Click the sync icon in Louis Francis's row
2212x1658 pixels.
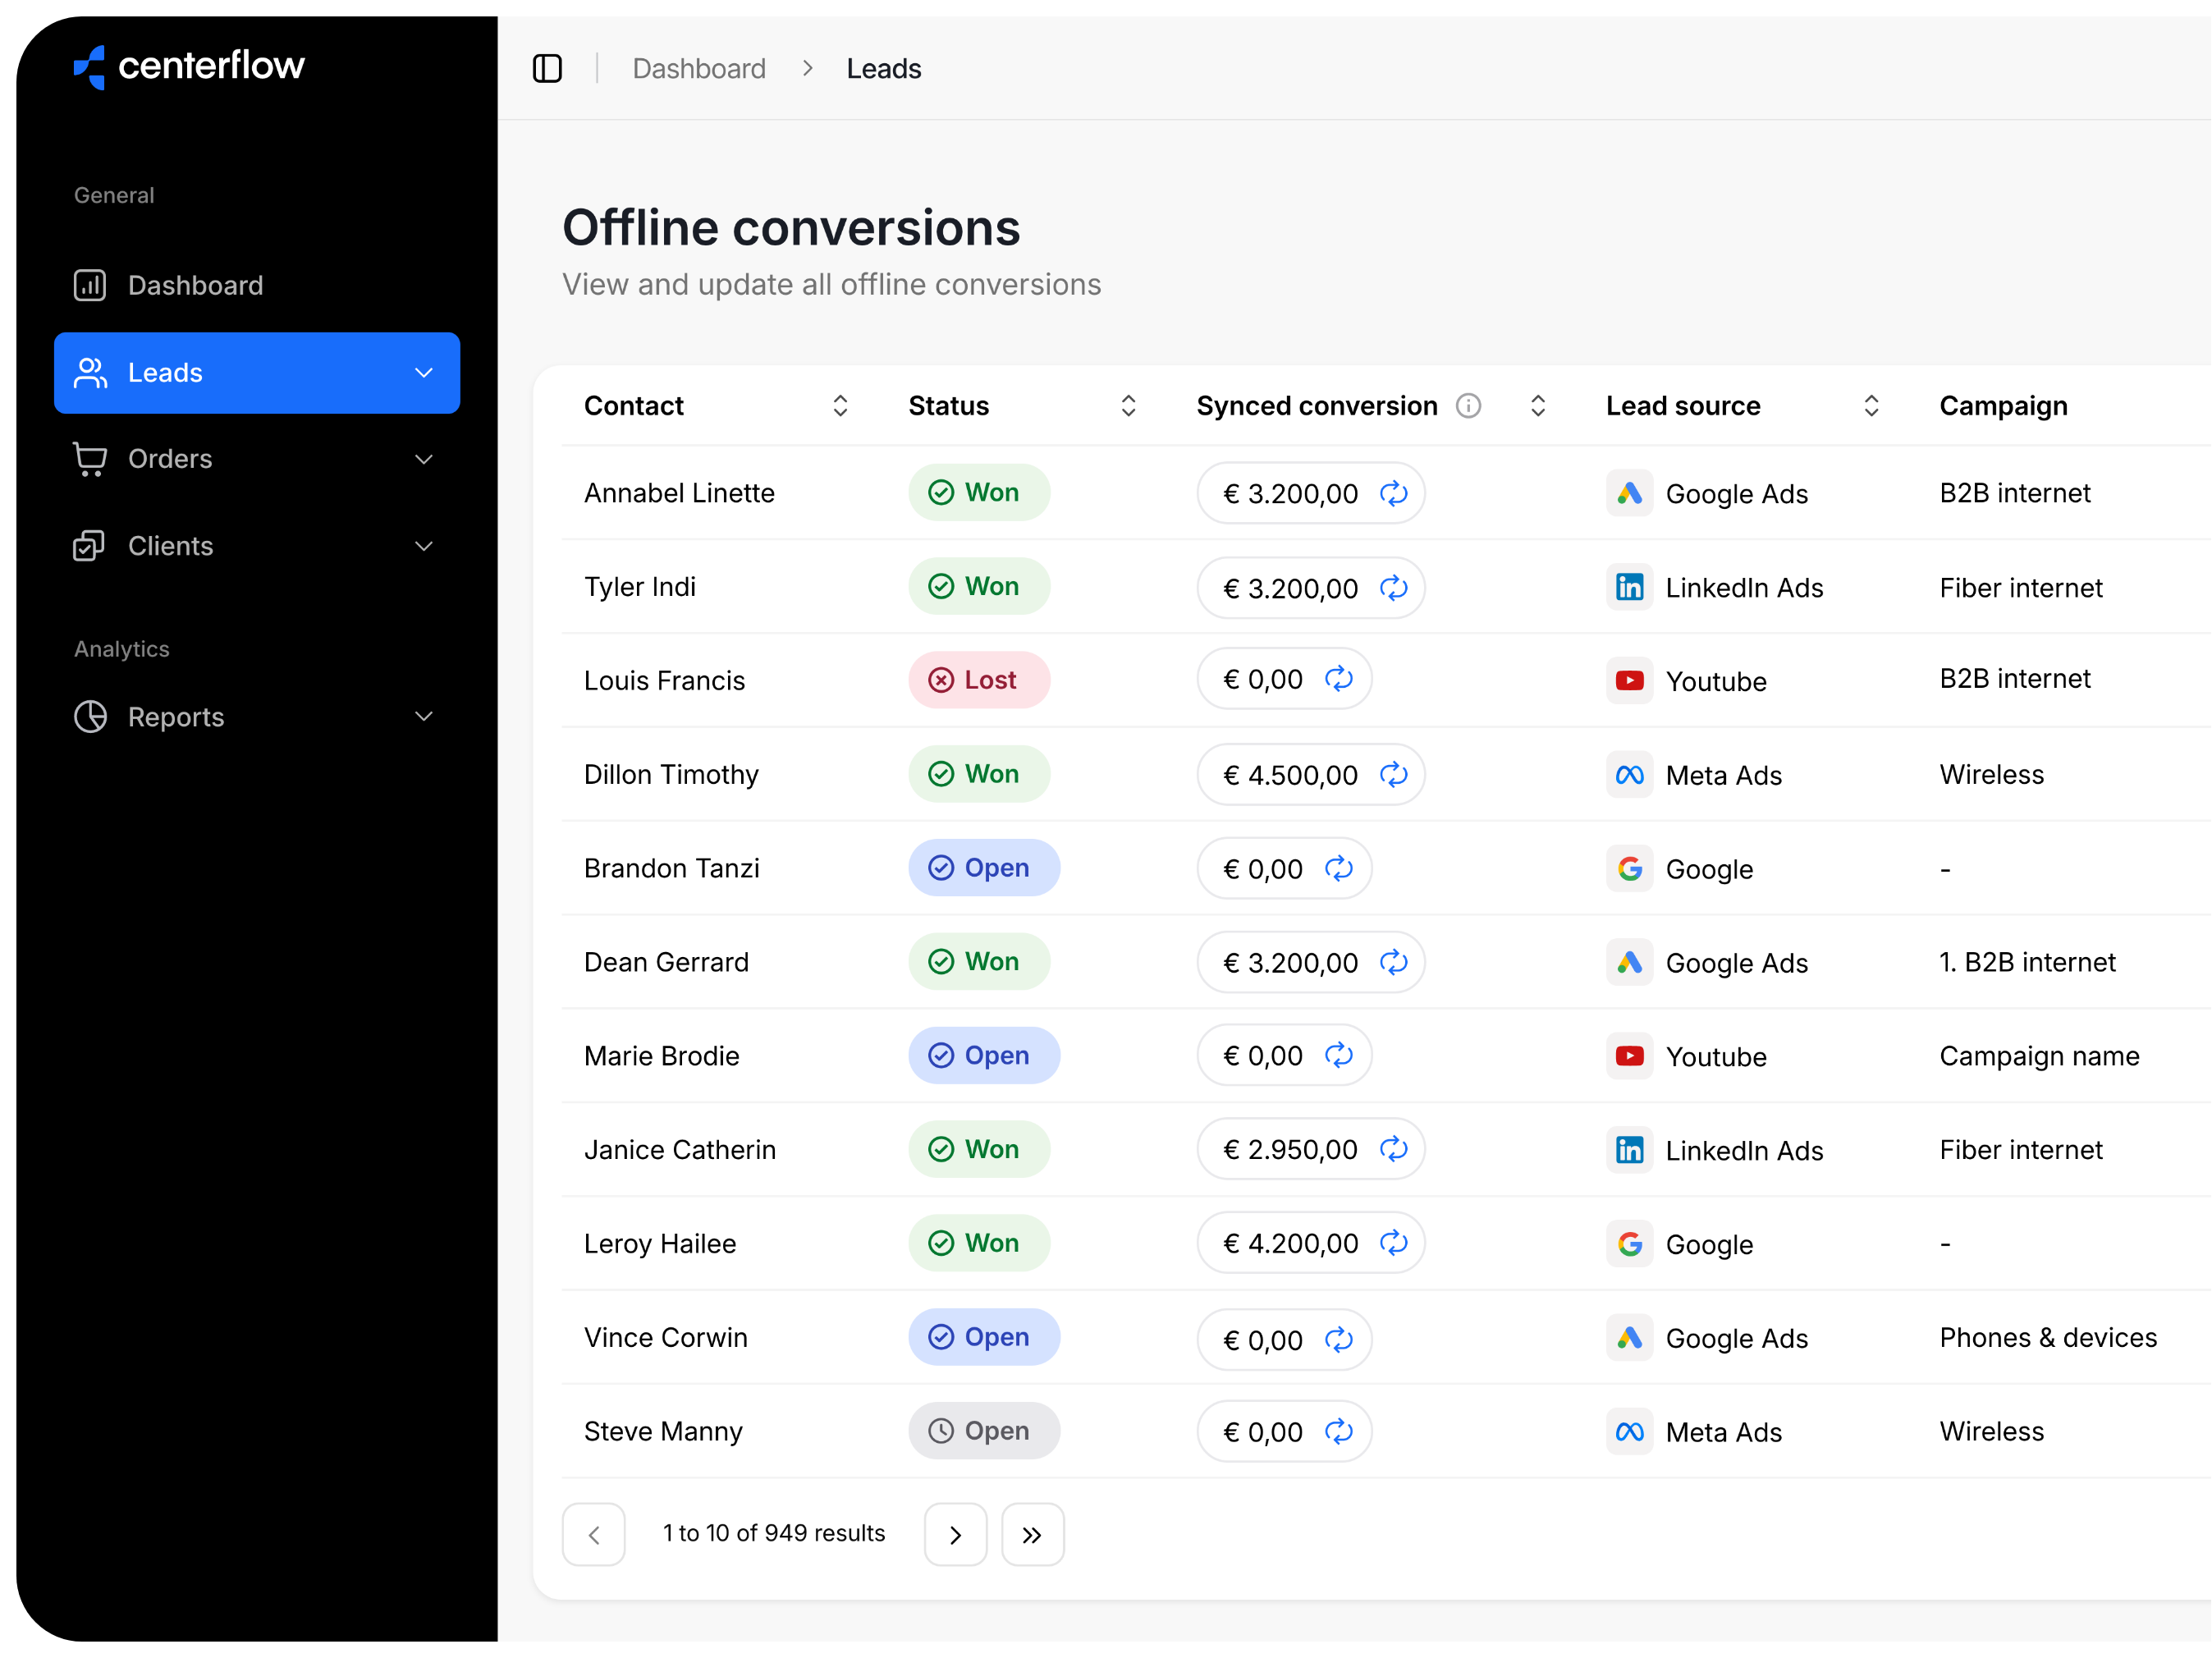1338,680
